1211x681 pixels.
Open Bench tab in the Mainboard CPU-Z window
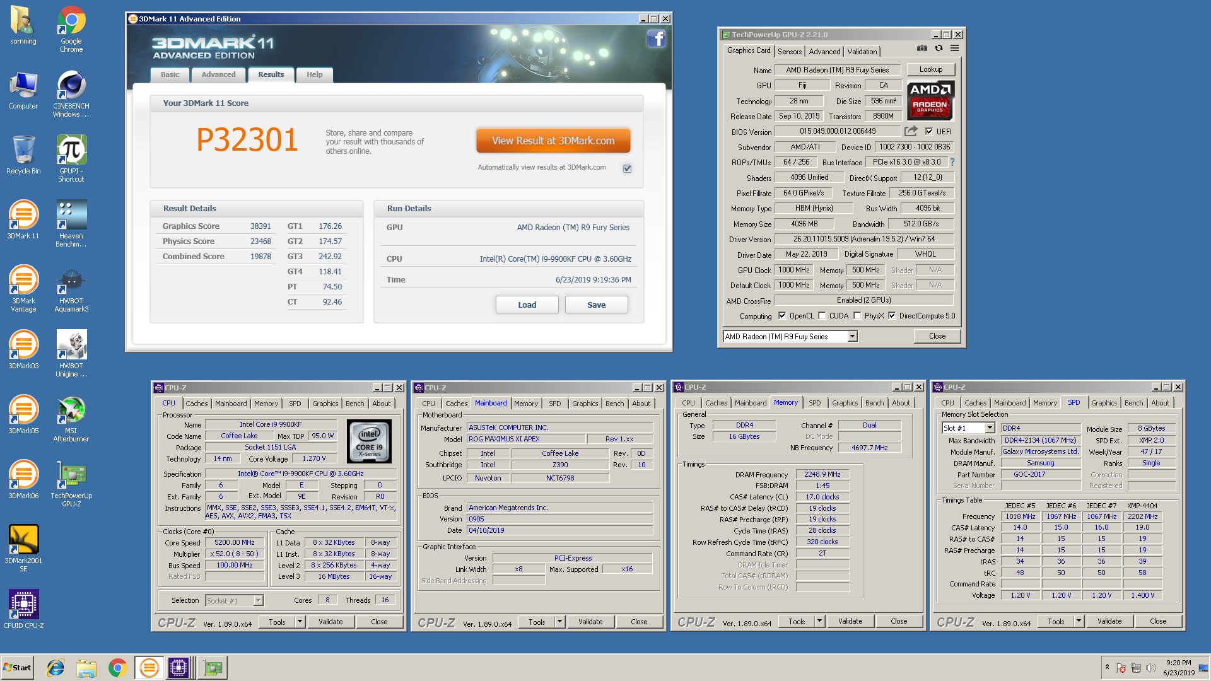(x=614, y=404)
